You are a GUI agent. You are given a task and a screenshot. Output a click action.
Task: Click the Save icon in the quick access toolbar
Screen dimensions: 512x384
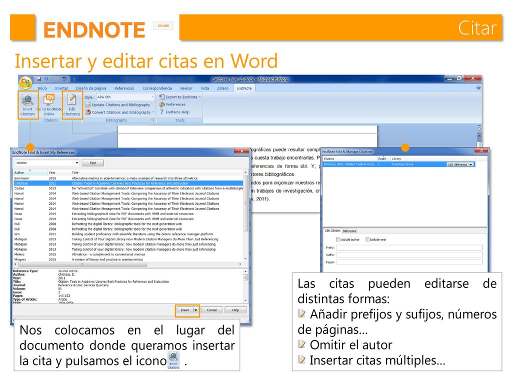(x=39, y=79)
